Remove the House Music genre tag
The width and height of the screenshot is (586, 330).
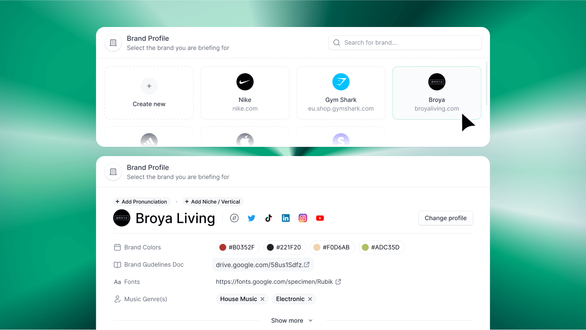point(262,299)
